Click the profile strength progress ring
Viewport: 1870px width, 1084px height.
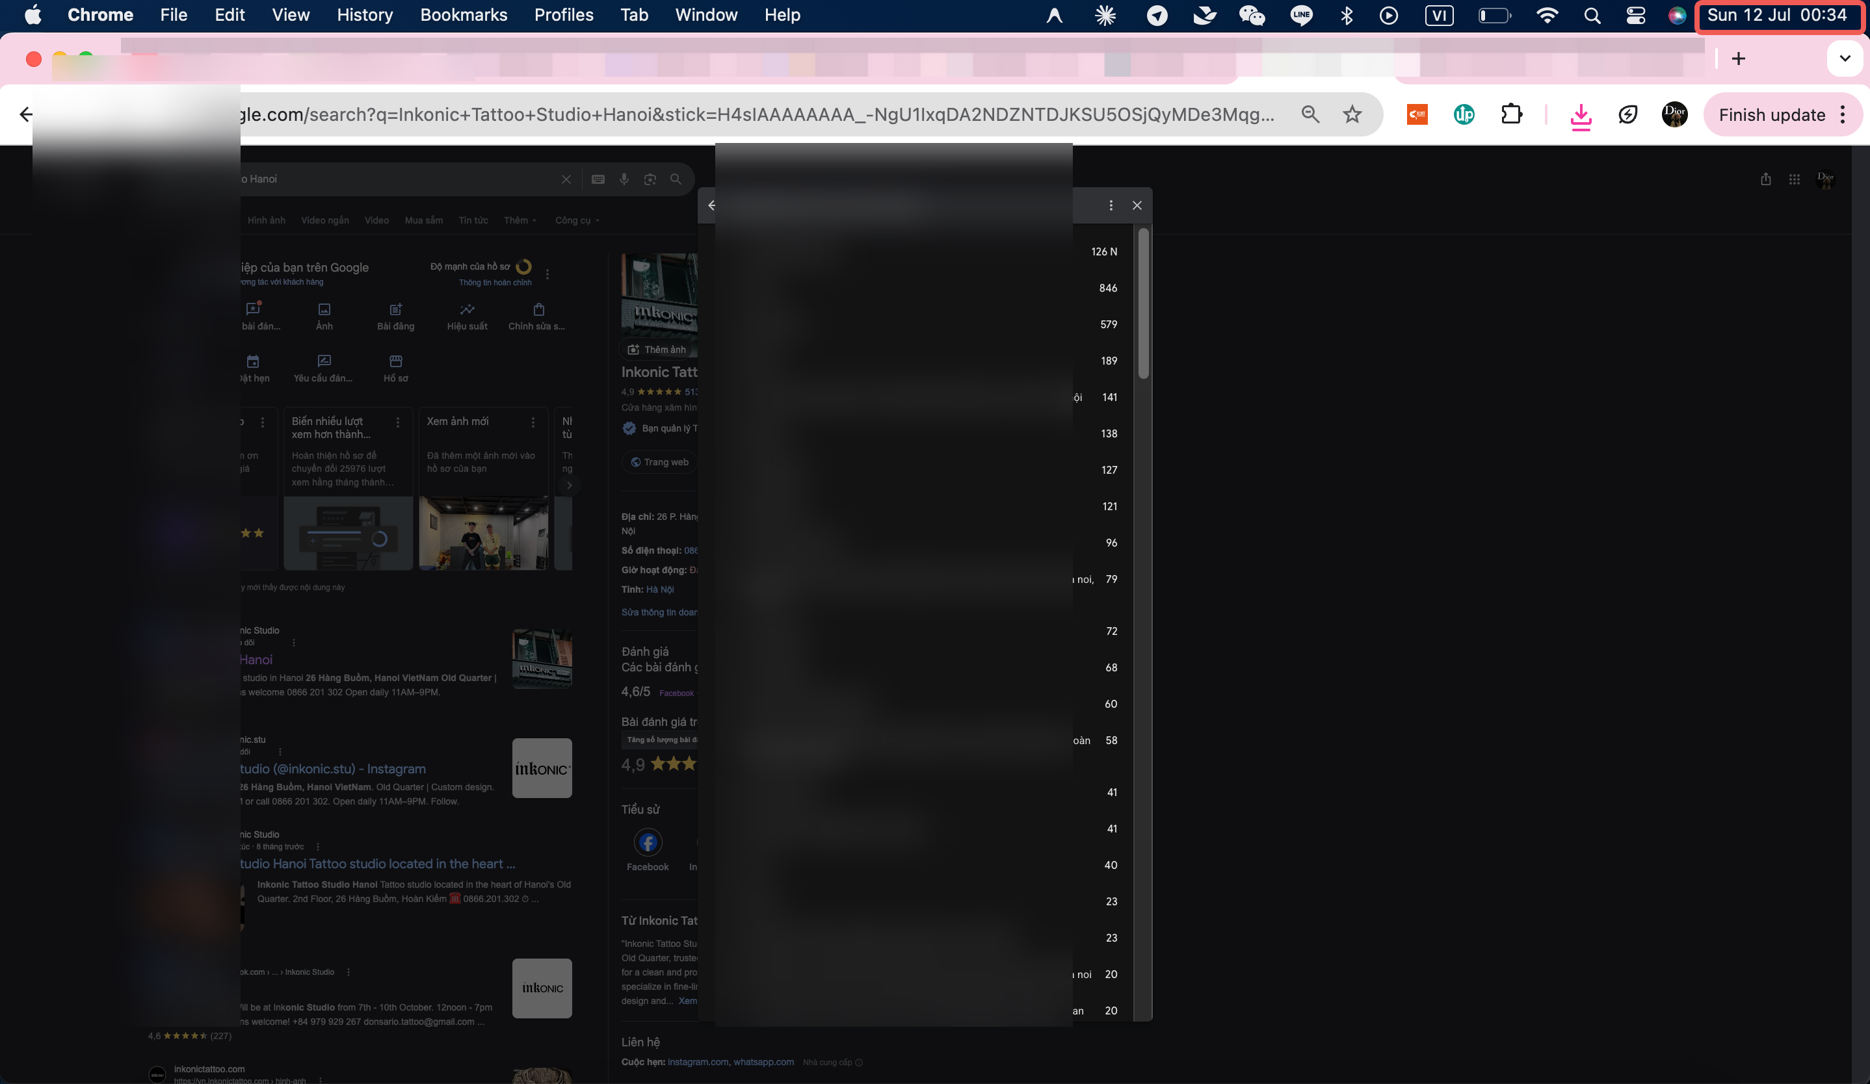(523, 266)
